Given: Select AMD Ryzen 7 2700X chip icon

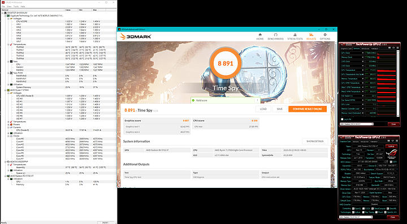Looking at the screenshot, I should pos(8,90).
